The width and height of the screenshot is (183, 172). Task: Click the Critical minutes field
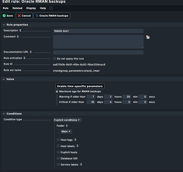(127, 102)
